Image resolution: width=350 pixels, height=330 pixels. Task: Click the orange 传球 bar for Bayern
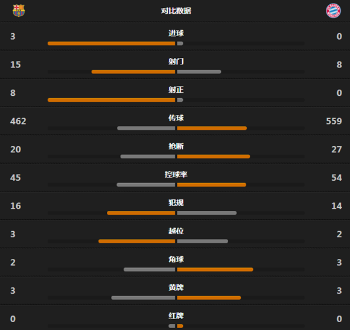pos(212,128)
